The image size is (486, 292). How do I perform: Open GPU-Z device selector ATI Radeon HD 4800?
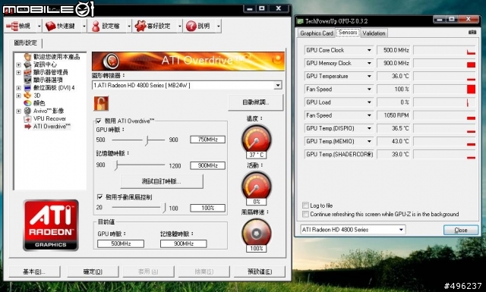[352, 230]
